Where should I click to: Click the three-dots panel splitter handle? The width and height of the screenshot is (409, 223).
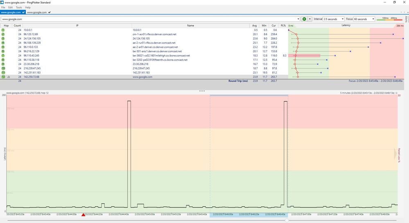202,91
